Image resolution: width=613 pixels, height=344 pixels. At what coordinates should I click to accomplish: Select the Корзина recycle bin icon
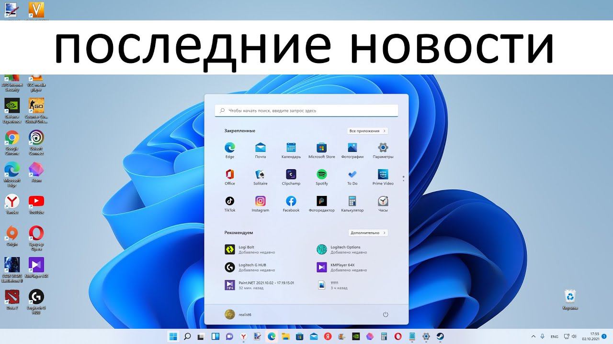570,300
